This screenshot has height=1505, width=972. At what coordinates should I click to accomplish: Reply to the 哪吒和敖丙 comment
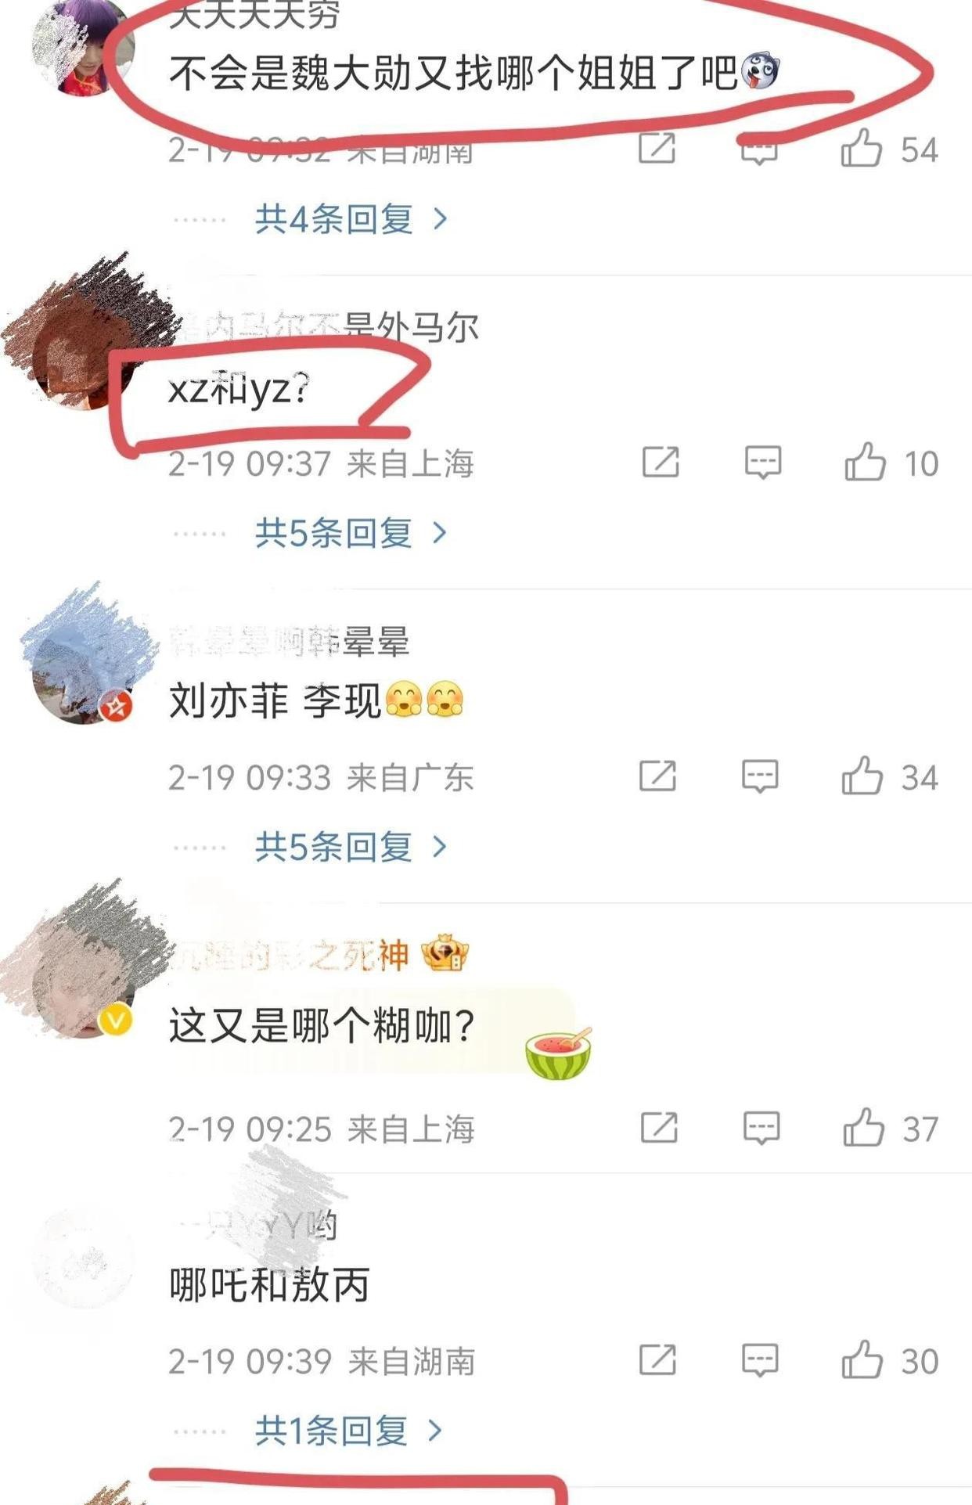pos(760,1360)
